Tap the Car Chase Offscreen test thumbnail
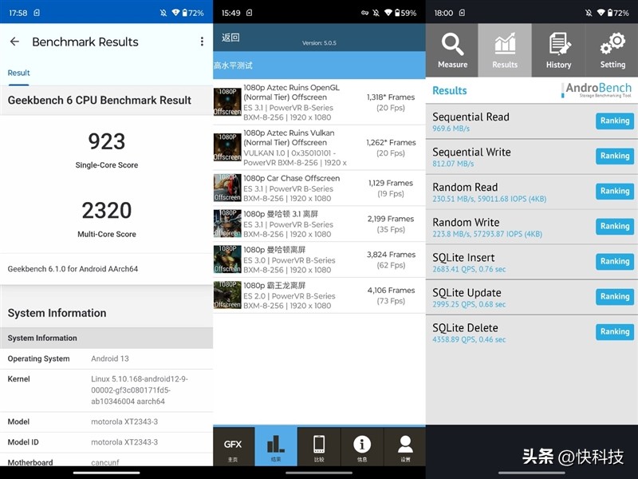Image resolution: width=638 pixels, height=479 pixels. (227, 188)
